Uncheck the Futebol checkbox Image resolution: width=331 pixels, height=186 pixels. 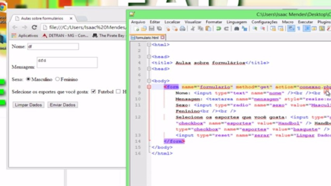click(93, 91)
